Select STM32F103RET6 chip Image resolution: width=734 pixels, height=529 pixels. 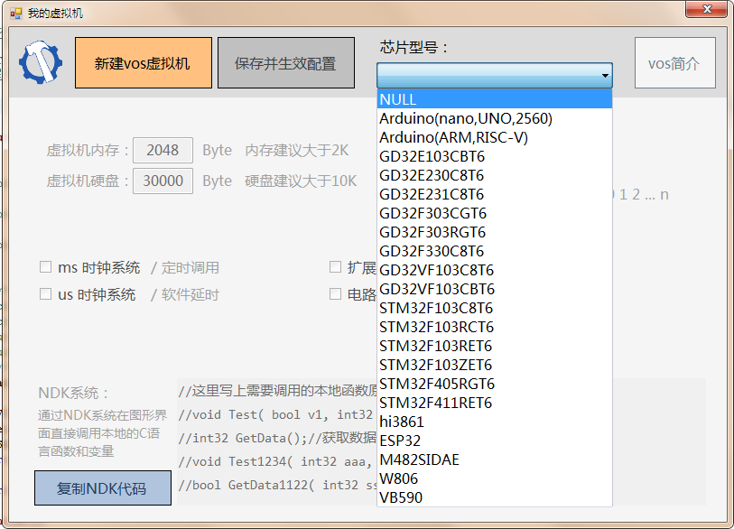(x=495, y=346)
